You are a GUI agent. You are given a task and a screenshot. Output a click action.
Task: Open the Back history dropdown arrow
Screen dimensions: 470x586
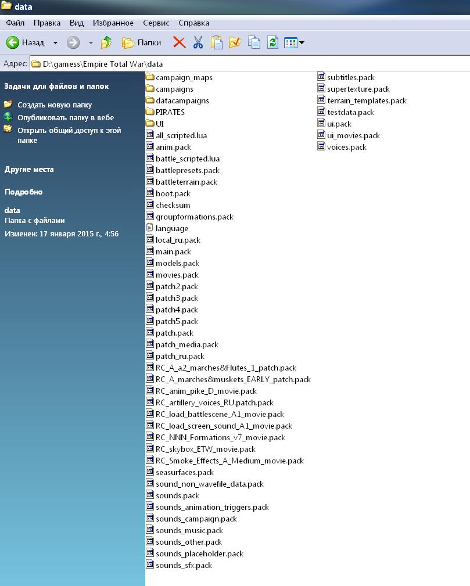tap(55, 43)
